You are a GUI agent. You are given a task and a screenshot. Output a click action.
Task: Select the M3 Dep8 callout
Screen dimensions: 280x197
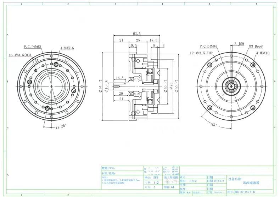256,46
